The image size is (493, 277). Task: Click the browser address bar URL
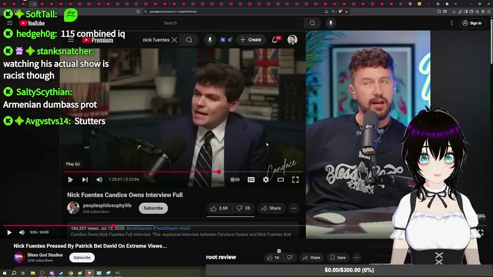click(173, 12)
